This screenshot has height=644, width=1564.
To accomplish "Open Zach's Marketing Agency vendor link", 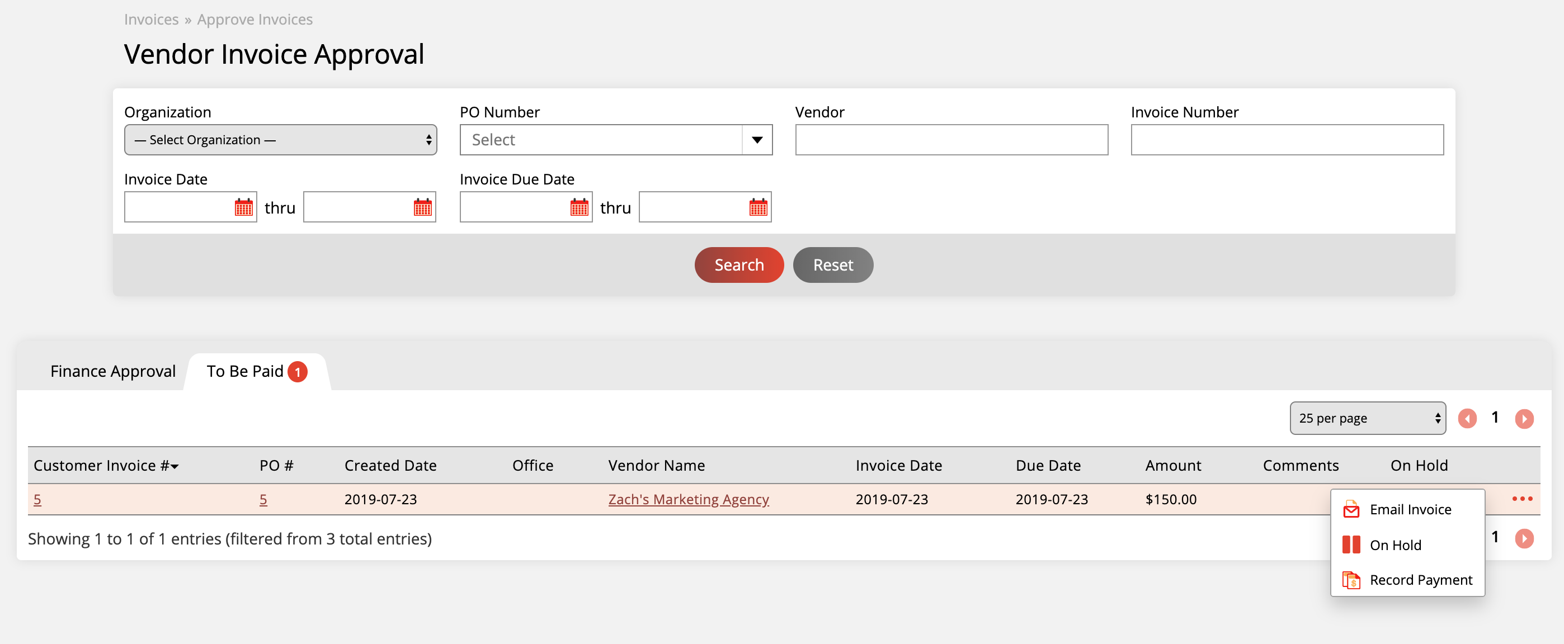I will [689, 499].
